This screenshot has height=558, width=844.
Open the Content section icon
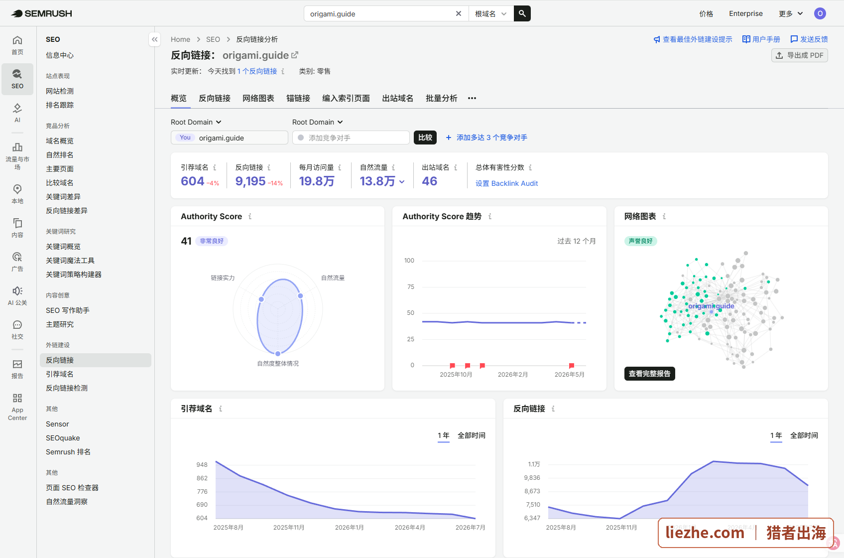(17, 228)
